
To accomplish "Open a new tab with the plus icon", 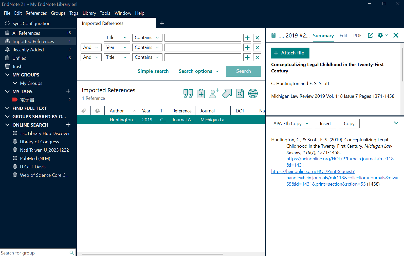I will [x=162, y=23].
